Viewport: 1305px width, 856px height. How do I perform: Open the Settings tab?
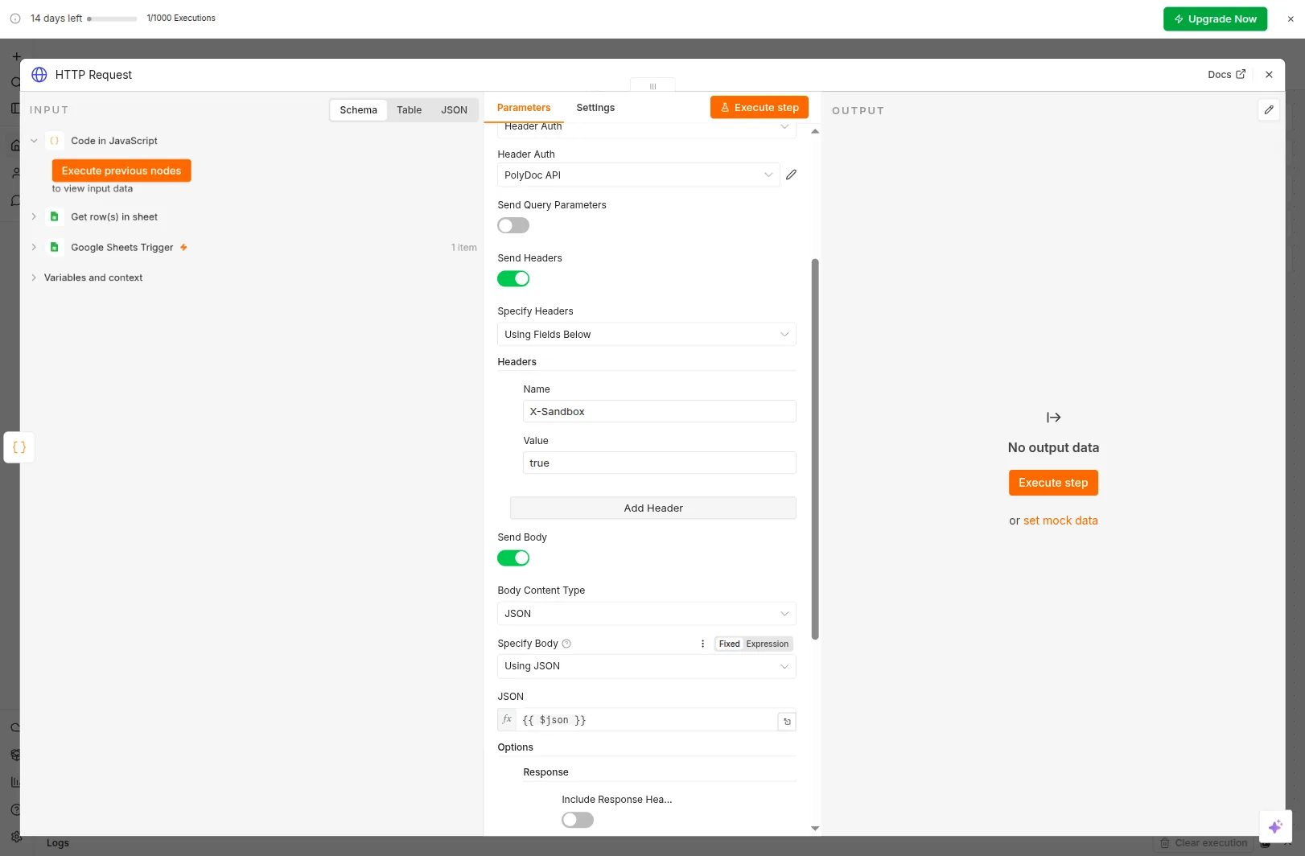[x=595, y=108]
